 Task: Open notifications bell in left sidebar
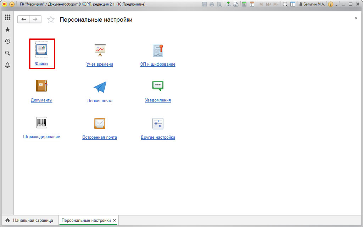7,65
